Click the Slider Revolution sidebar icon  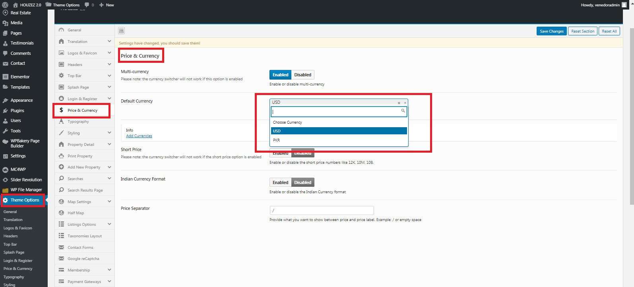pos(5,180)
